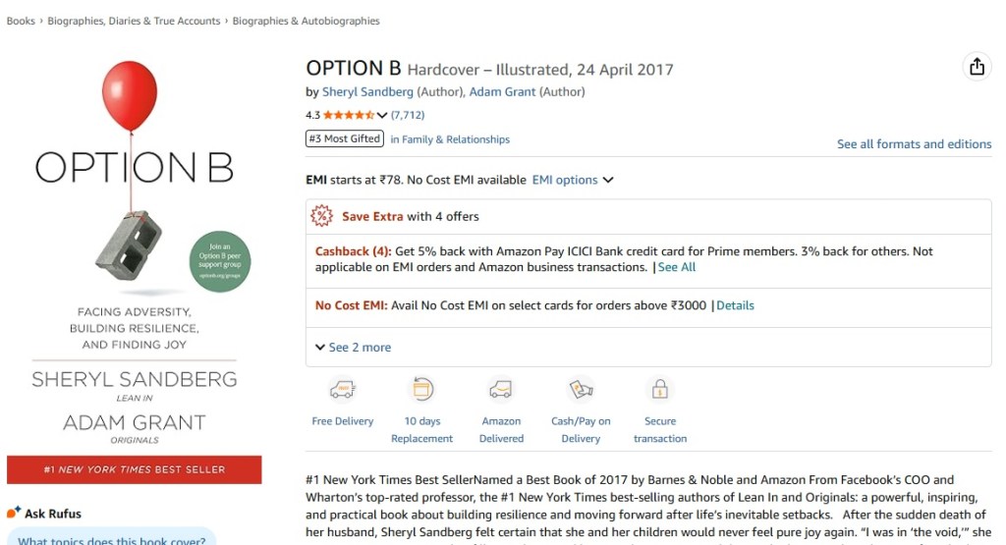Image resolution: width=1006 pixels, height=545 pixels.
Task: Click the Cash/Pay on Delivery icon
Action: (581, 390)
